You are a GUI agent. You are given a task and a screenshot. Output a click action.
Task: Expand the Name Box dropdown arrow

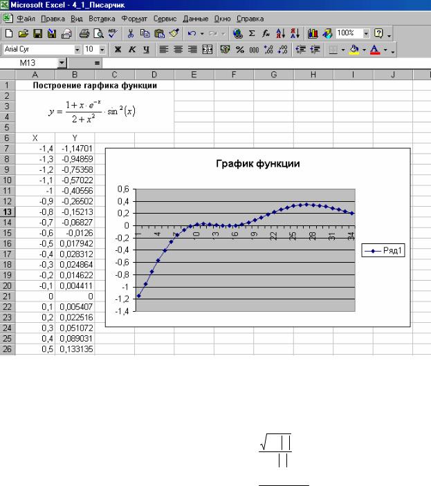pyautogui.click(x=62, y=63)
